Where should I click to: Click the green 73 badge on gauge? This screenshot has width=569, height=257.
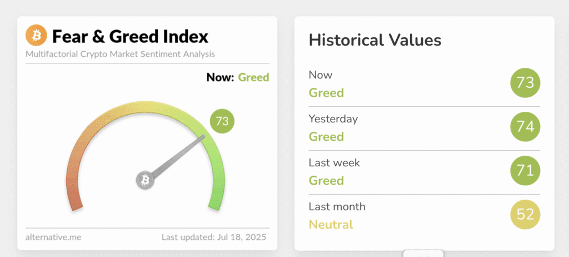pos(222,121)
